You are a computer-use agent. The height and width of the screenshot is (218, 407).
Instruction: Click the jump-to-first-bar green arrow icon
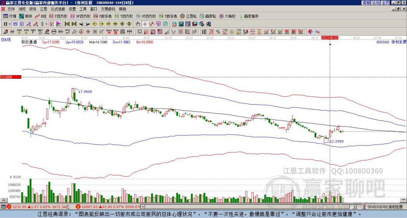pyautogui.click(x=67, y=24)
